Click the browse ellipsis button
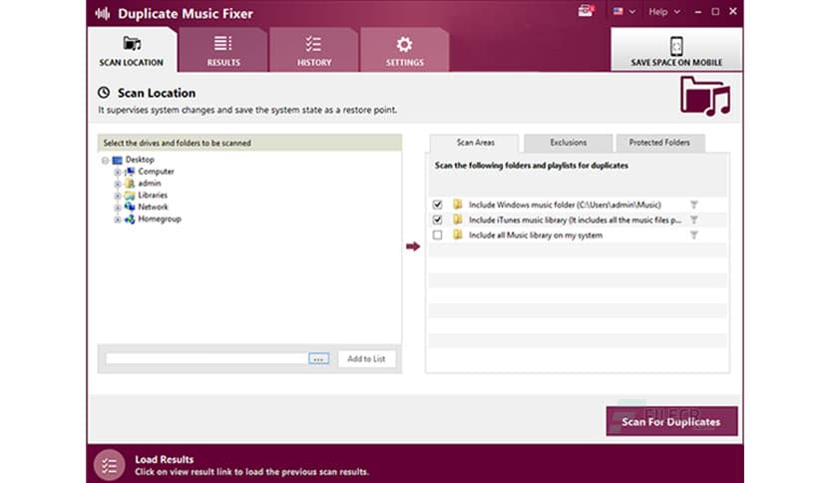The image size is (834, 483). [318, 359]
